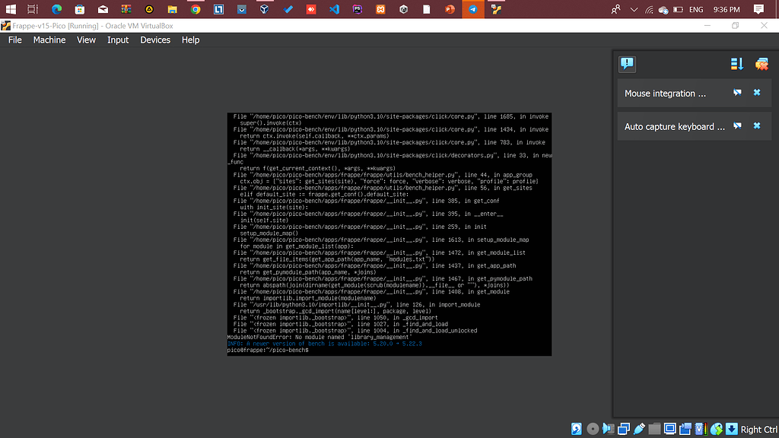Open the sort notifications order icon
The width and height of the screenshot is (779, 438).
tap(736, 64)
